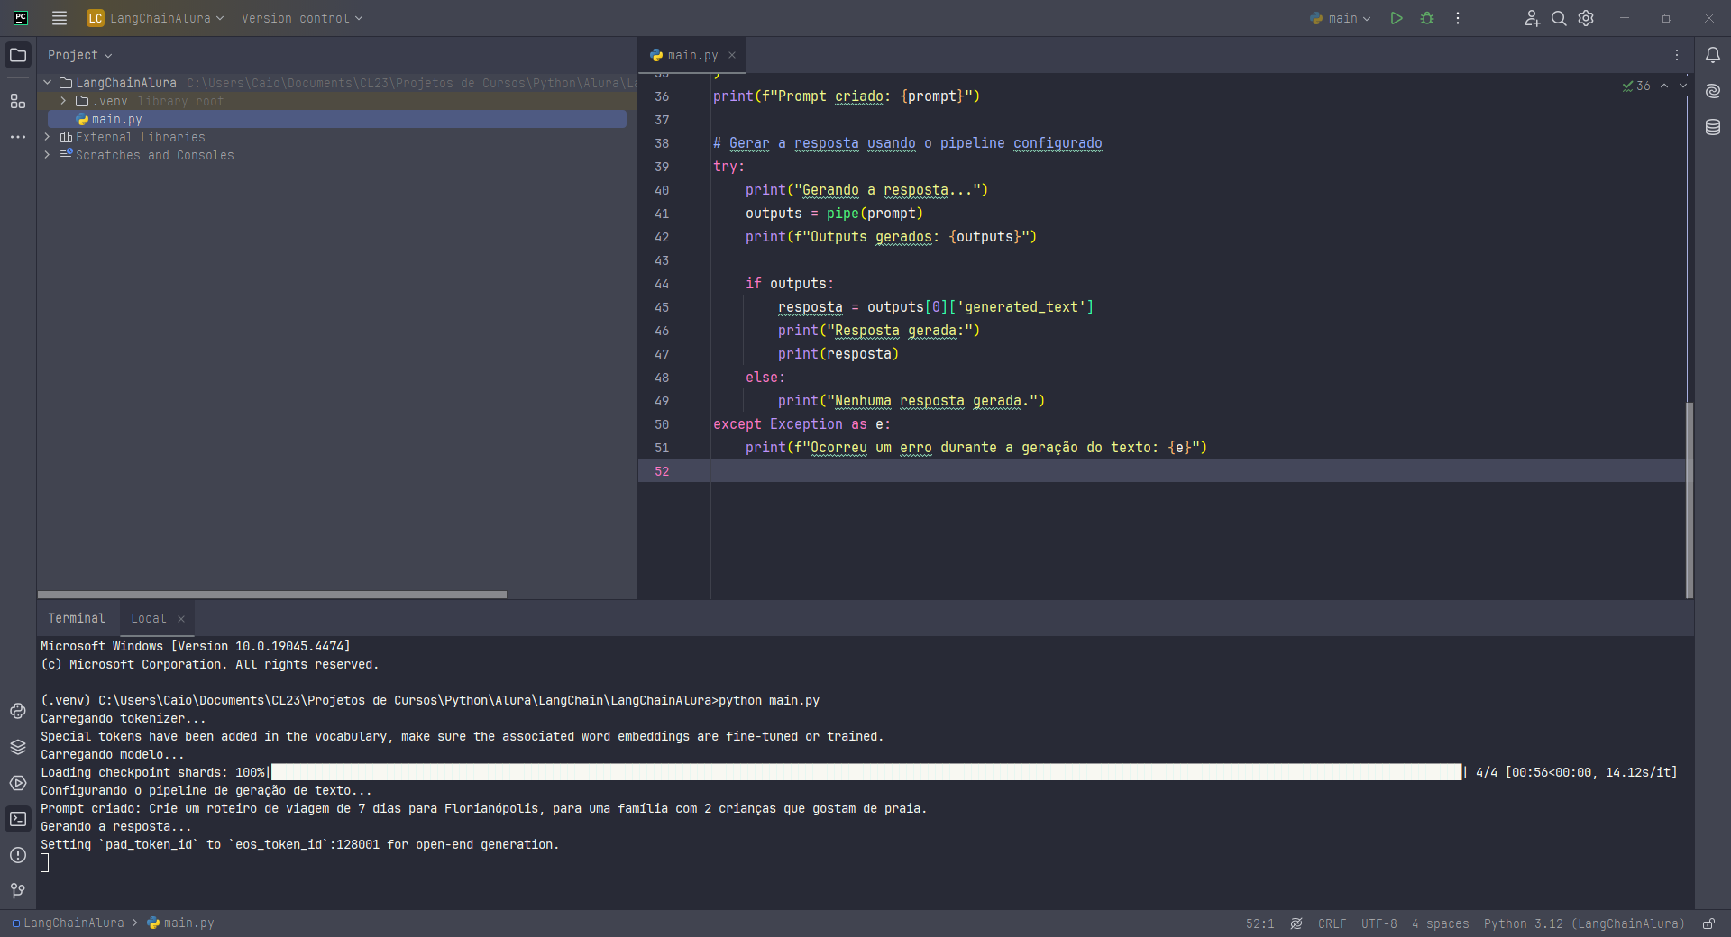Click the terminal cursor prompt
1731x937 pixels.
(x=45, y=863)
